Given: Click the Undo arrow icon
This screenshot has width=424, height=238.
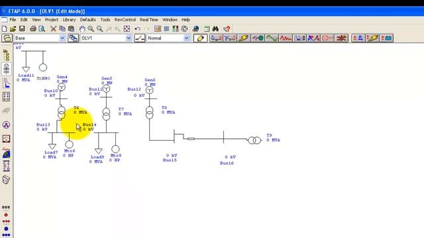Looking at the screenshot, I should [x=138, y=28].
